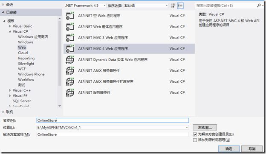Click the 名称 OnlineStore input field

click(113, 120)
